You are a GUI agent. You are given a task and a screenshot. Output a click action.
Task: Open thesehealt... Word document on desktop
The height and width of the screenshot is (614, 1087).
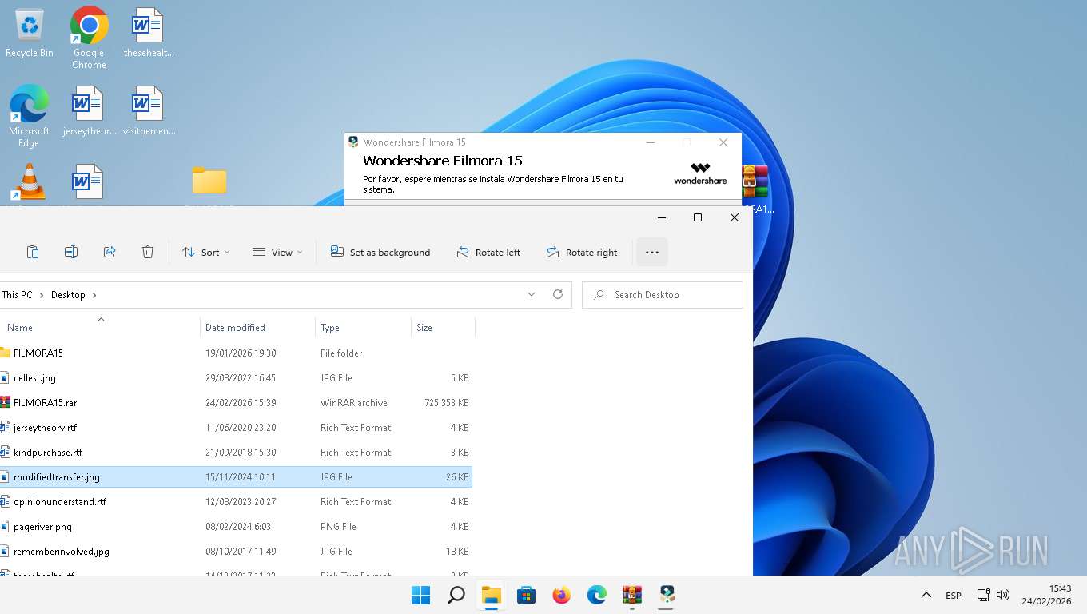pos(148,33)
